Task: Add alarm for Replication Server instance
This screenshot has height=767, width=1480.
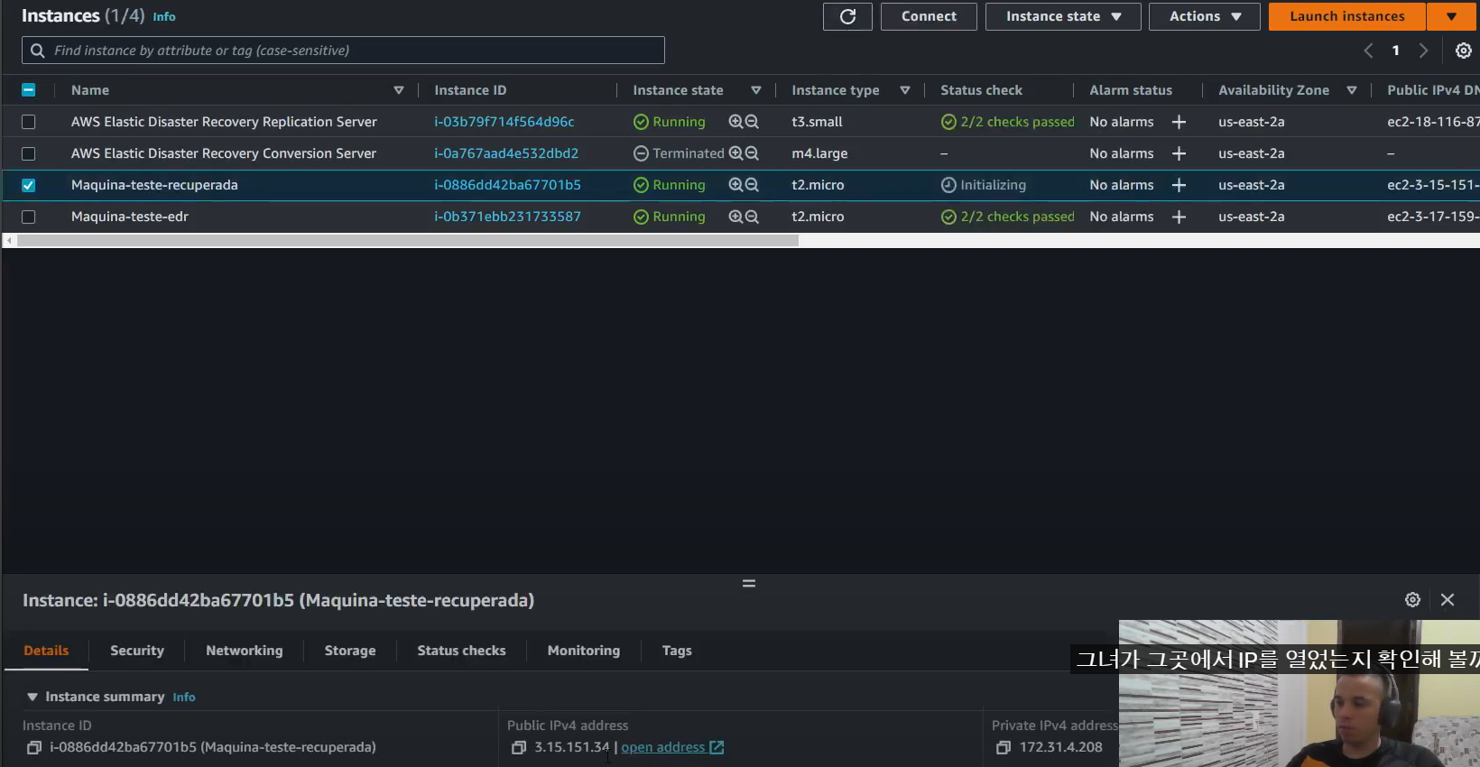Action: pos(1179,122)
